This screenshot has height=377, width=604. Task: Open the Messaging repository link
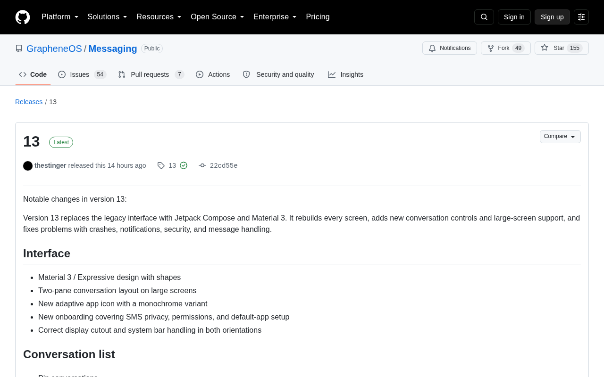pos(113,49)
